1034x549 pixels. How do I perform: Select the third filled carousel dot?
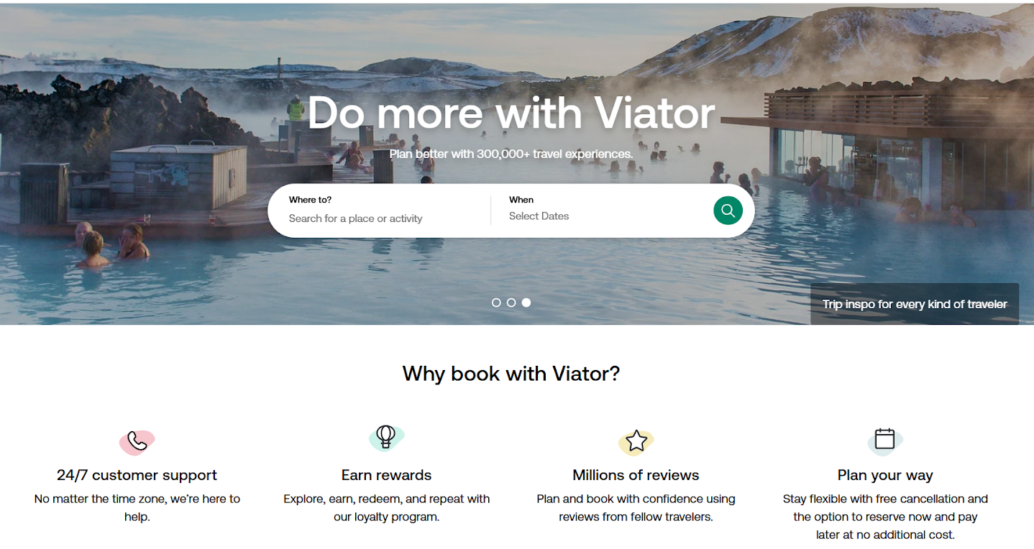(526, 303)
